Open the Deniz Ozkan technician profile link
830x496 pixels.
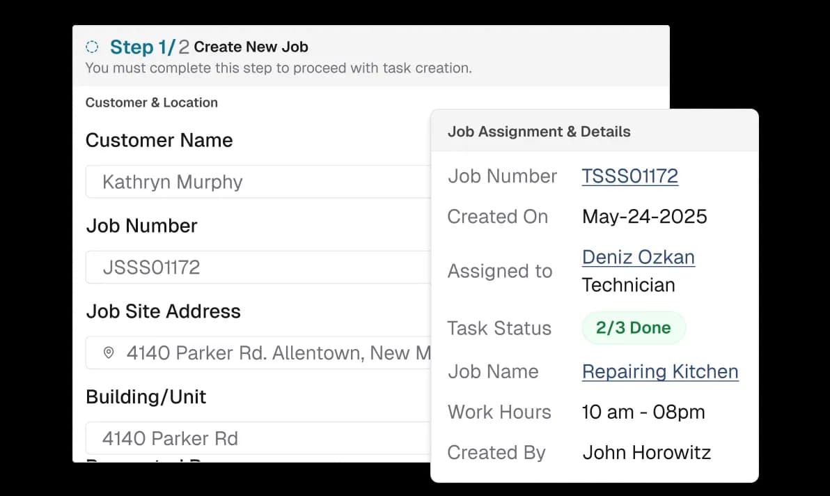coord(638,257)
